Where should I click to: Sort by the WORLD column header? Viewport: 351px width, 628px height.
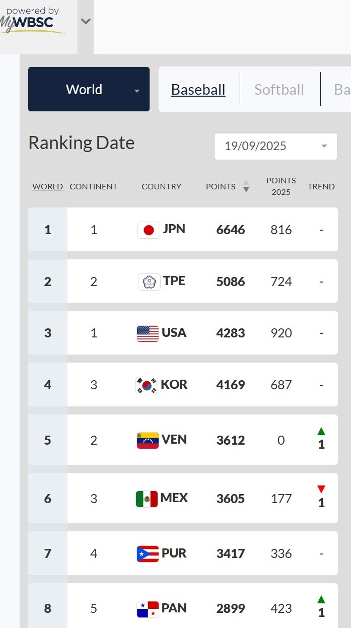click(47, 186)
